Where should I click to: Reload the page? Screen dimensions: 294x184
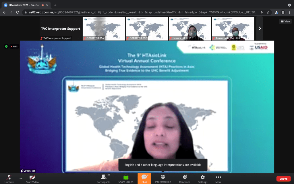[x=18, y=12]
